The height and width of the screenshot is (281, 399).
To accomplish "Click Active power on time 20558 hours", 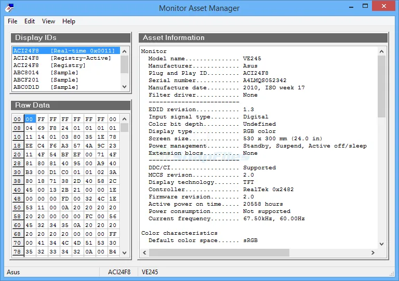I will click(263, 204).
